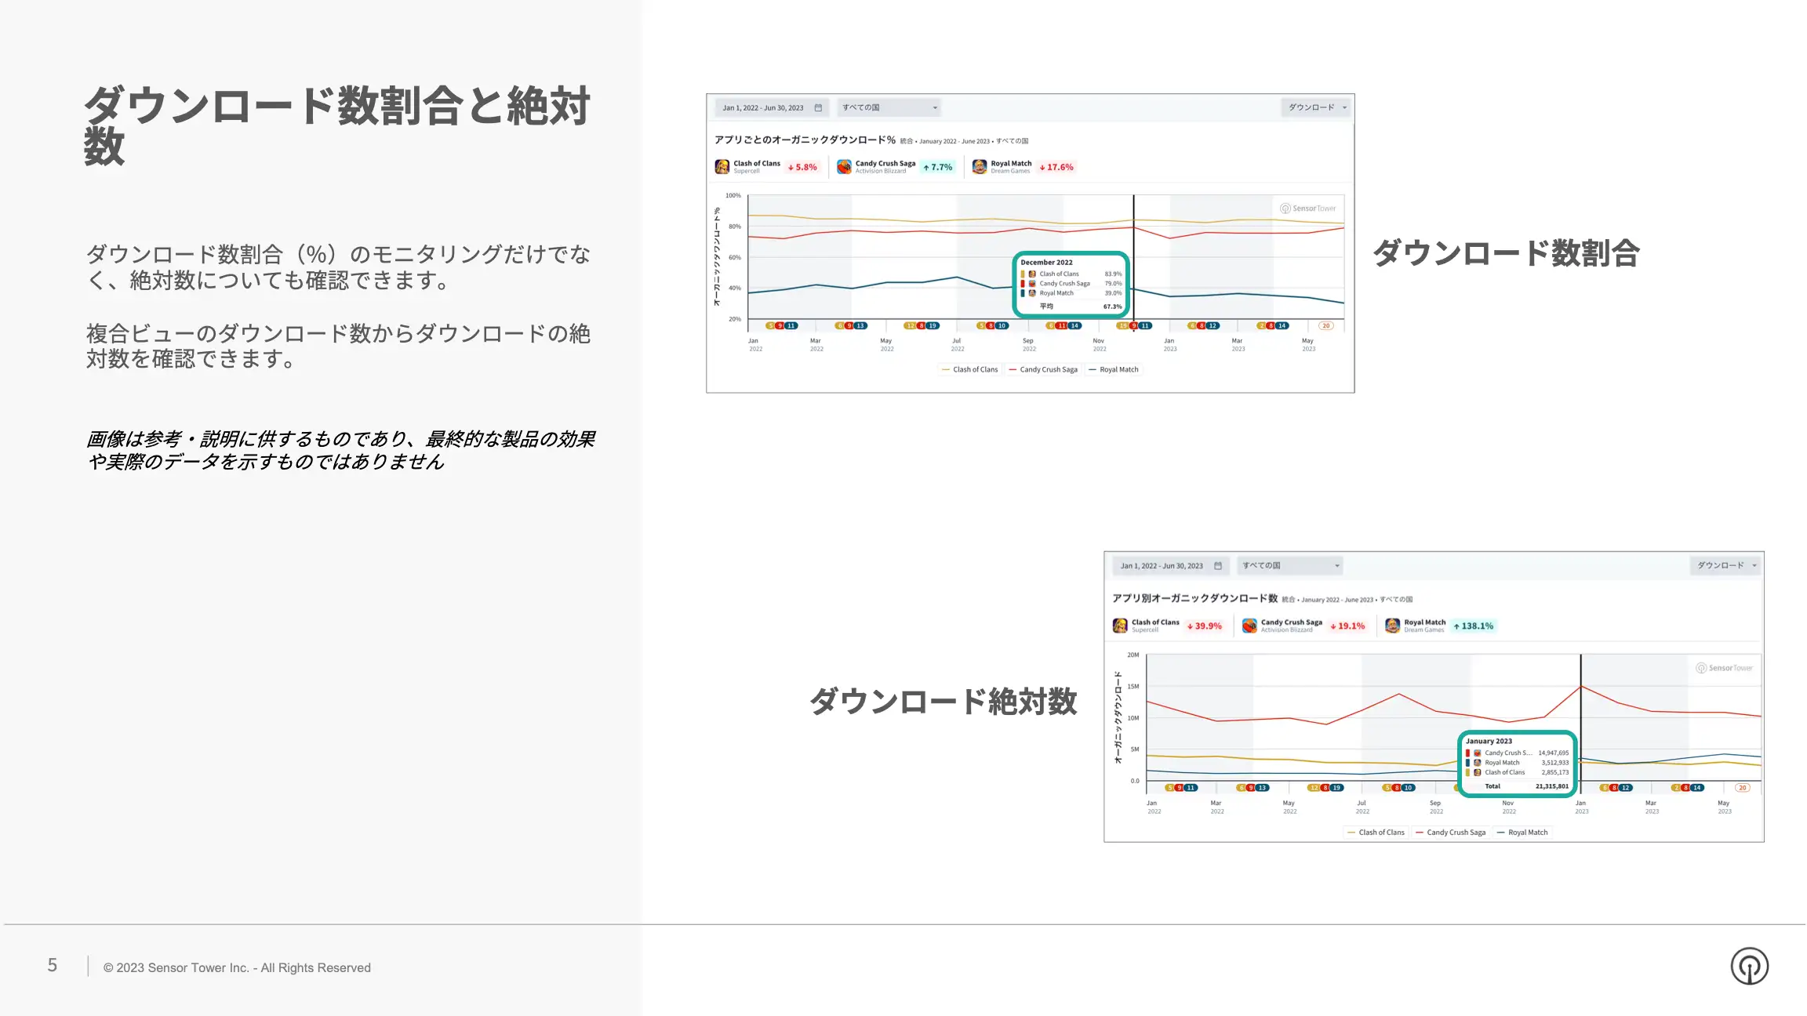1807x1016 pixels.
Task: Click the © 2023 Sensor Tower Inc. copyright text
Action: pyautogui.click(x=237, y=967)
